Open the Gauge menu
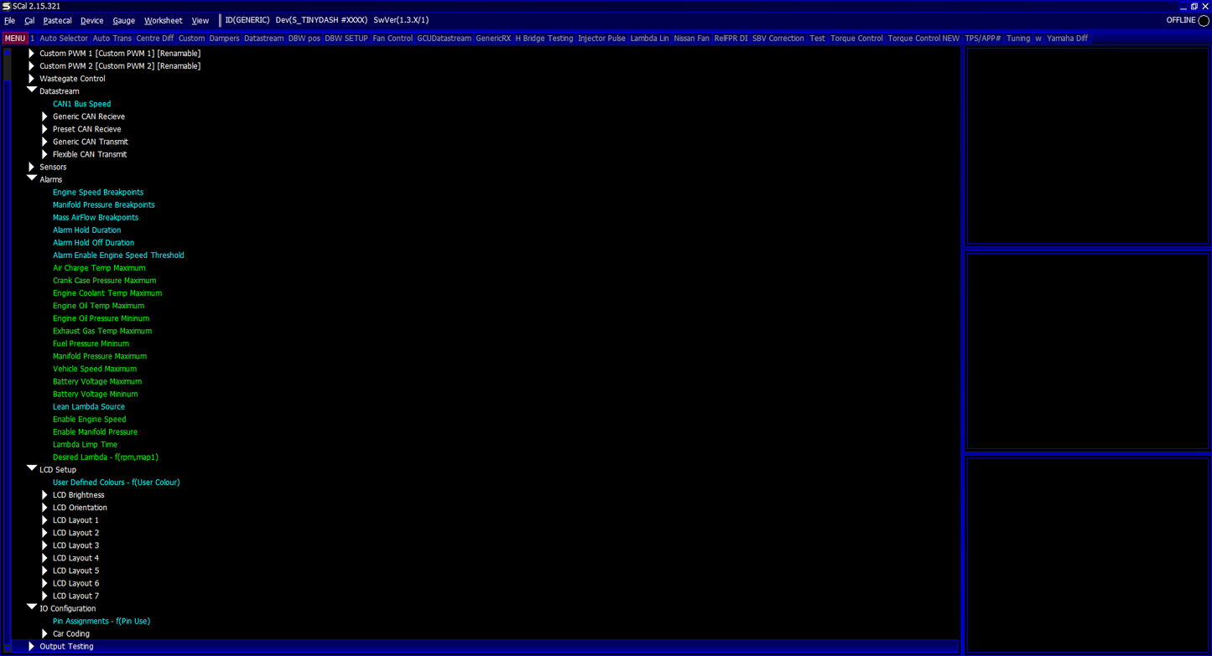1212x656 pixels. coord(123,21)
